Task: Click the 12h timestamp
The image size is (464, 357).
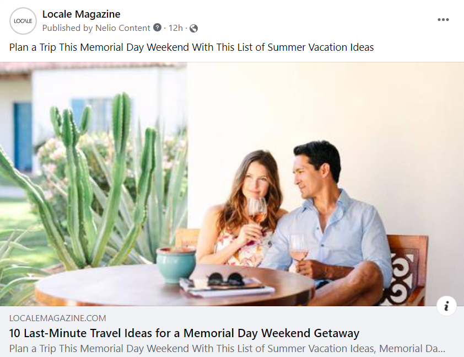Action: 175,28
